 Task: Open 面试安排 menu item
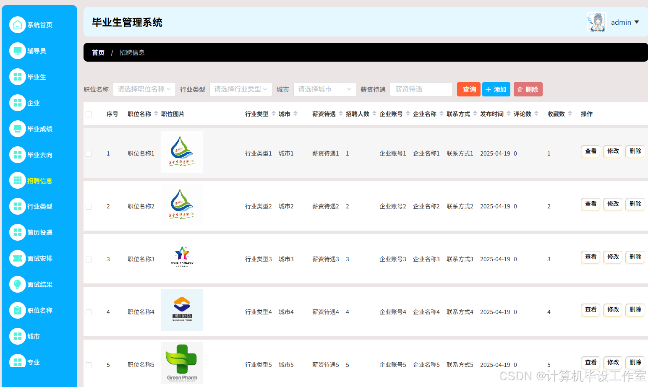(x=40, y=258)
